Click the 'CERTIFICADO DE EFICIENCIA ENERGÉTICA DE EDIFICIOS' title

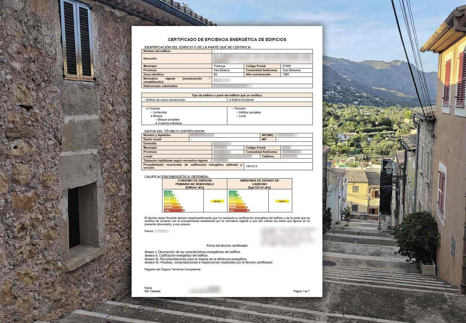227,39
